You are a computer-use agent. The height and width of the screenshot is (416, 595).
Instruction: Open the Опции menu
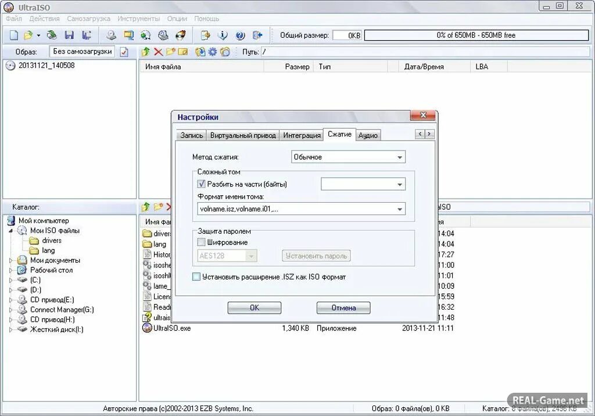[x=177, y=19]
